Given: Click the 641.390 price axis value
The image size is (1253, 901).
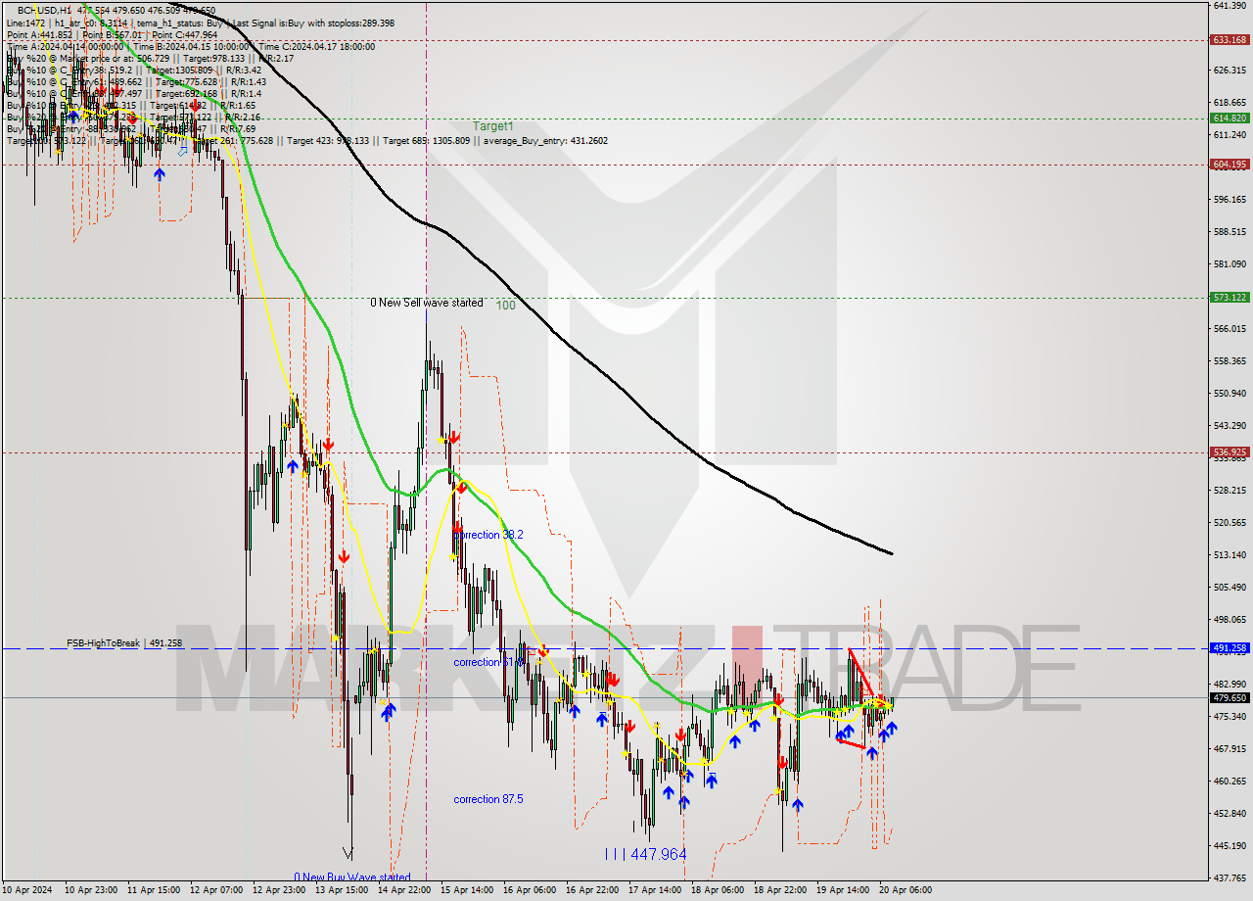Looking at the screenshot, I should tap(1230, 6).
